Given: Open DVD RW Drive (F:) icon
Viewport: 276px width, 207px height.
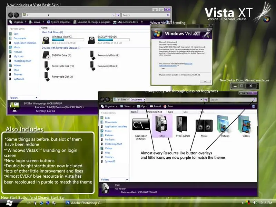Looking at the screenshot, I should pos(47,55).
